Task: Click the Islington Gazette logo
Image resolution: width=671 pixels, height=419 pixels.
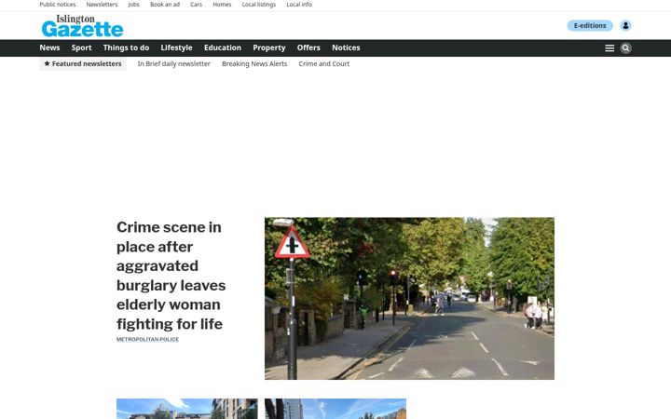Action: (x=82, y=26)
